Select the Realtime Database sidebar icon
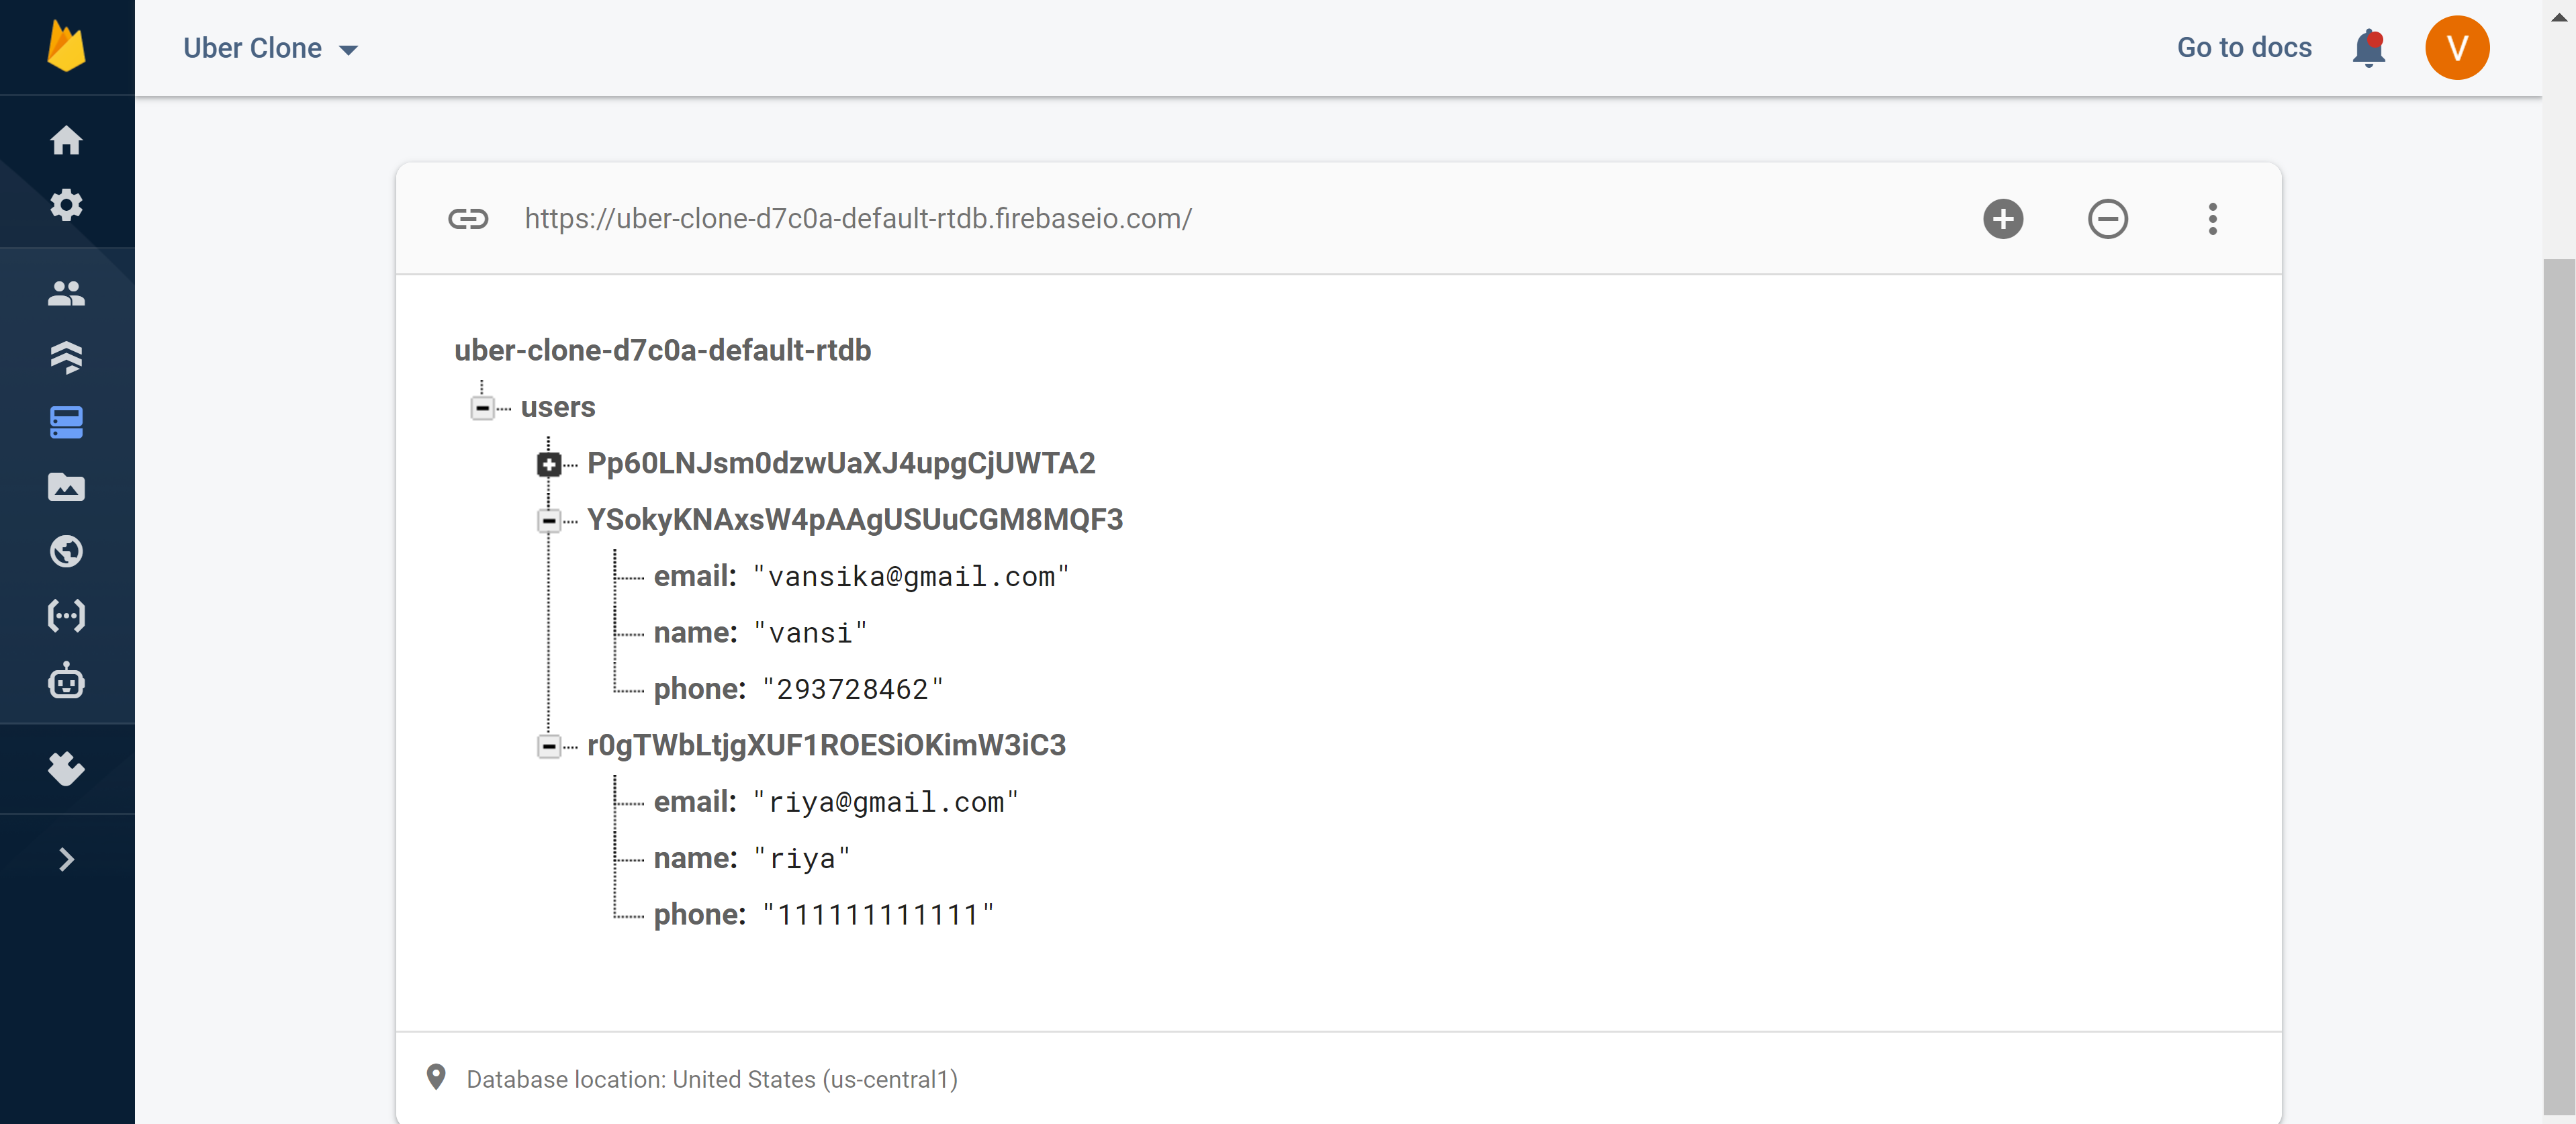2576x1124 pixels. [66, 422]
